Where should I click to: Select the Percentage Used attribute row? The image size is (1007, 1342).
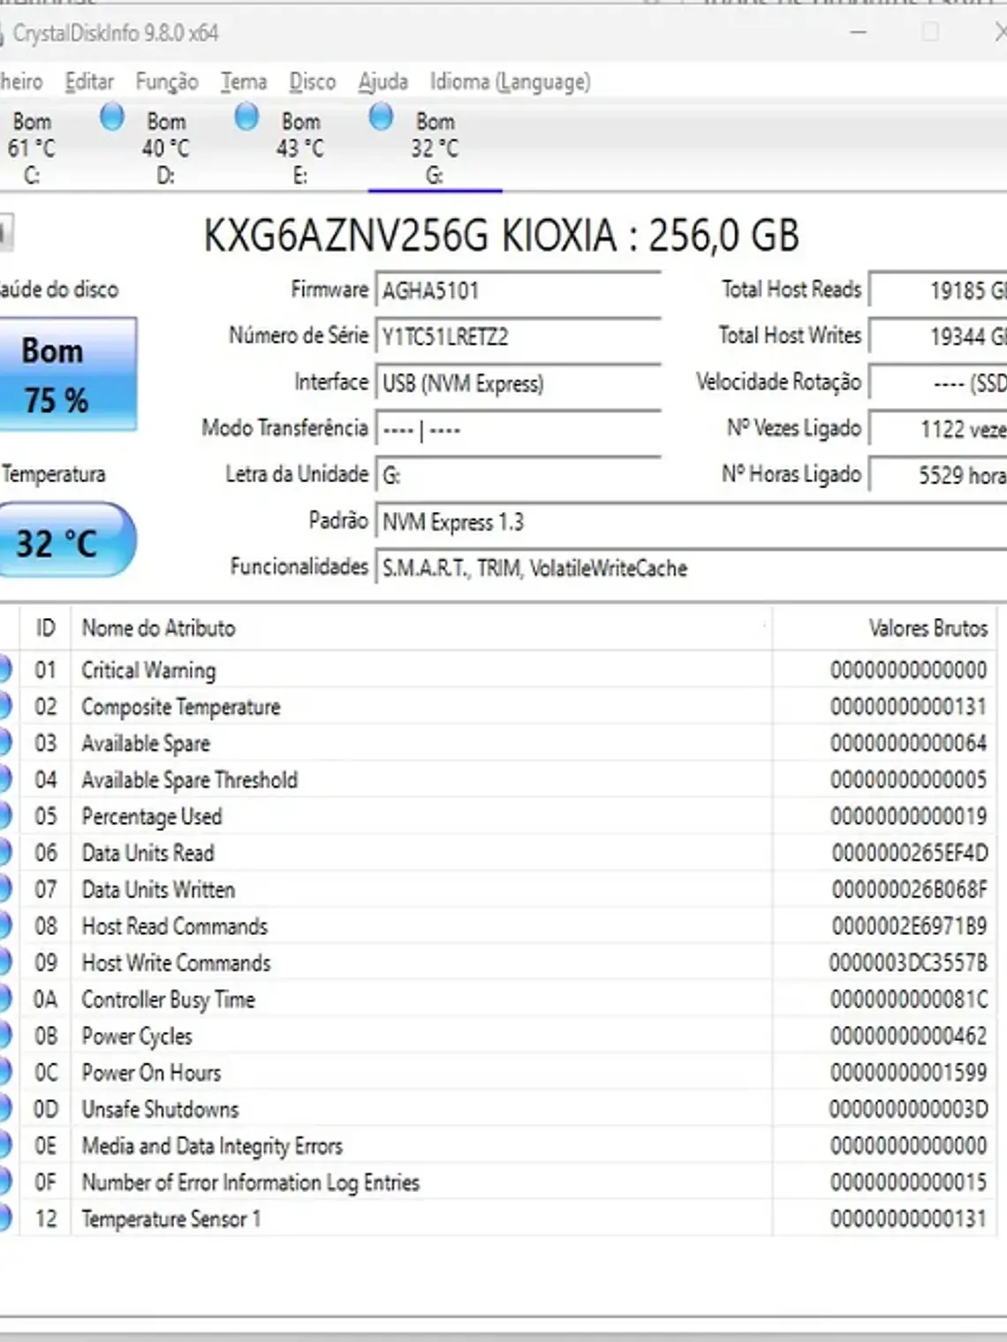point(499,816)
